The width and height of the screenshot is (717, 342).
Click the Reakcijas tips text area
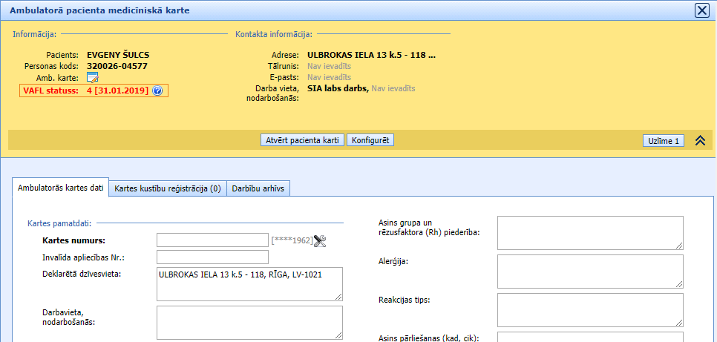coord(590,309)
